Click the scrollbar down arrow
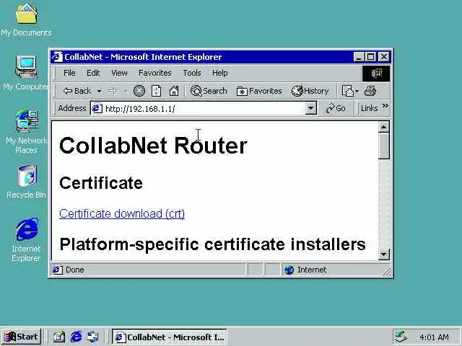Screen dimensions: 462x346 coord(383,254)
